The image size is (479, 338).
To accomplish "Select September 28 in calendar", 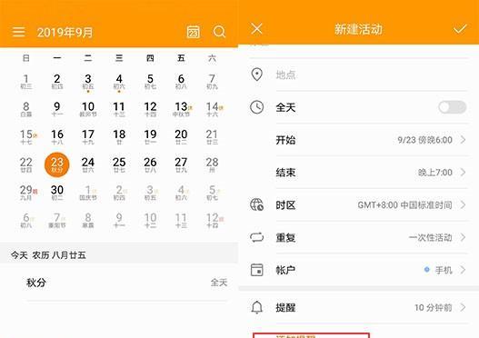I will click(x=212, y=164).
